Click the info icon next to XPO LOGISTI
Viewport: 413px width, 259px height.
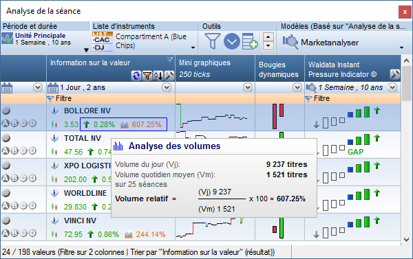(54, 166)
